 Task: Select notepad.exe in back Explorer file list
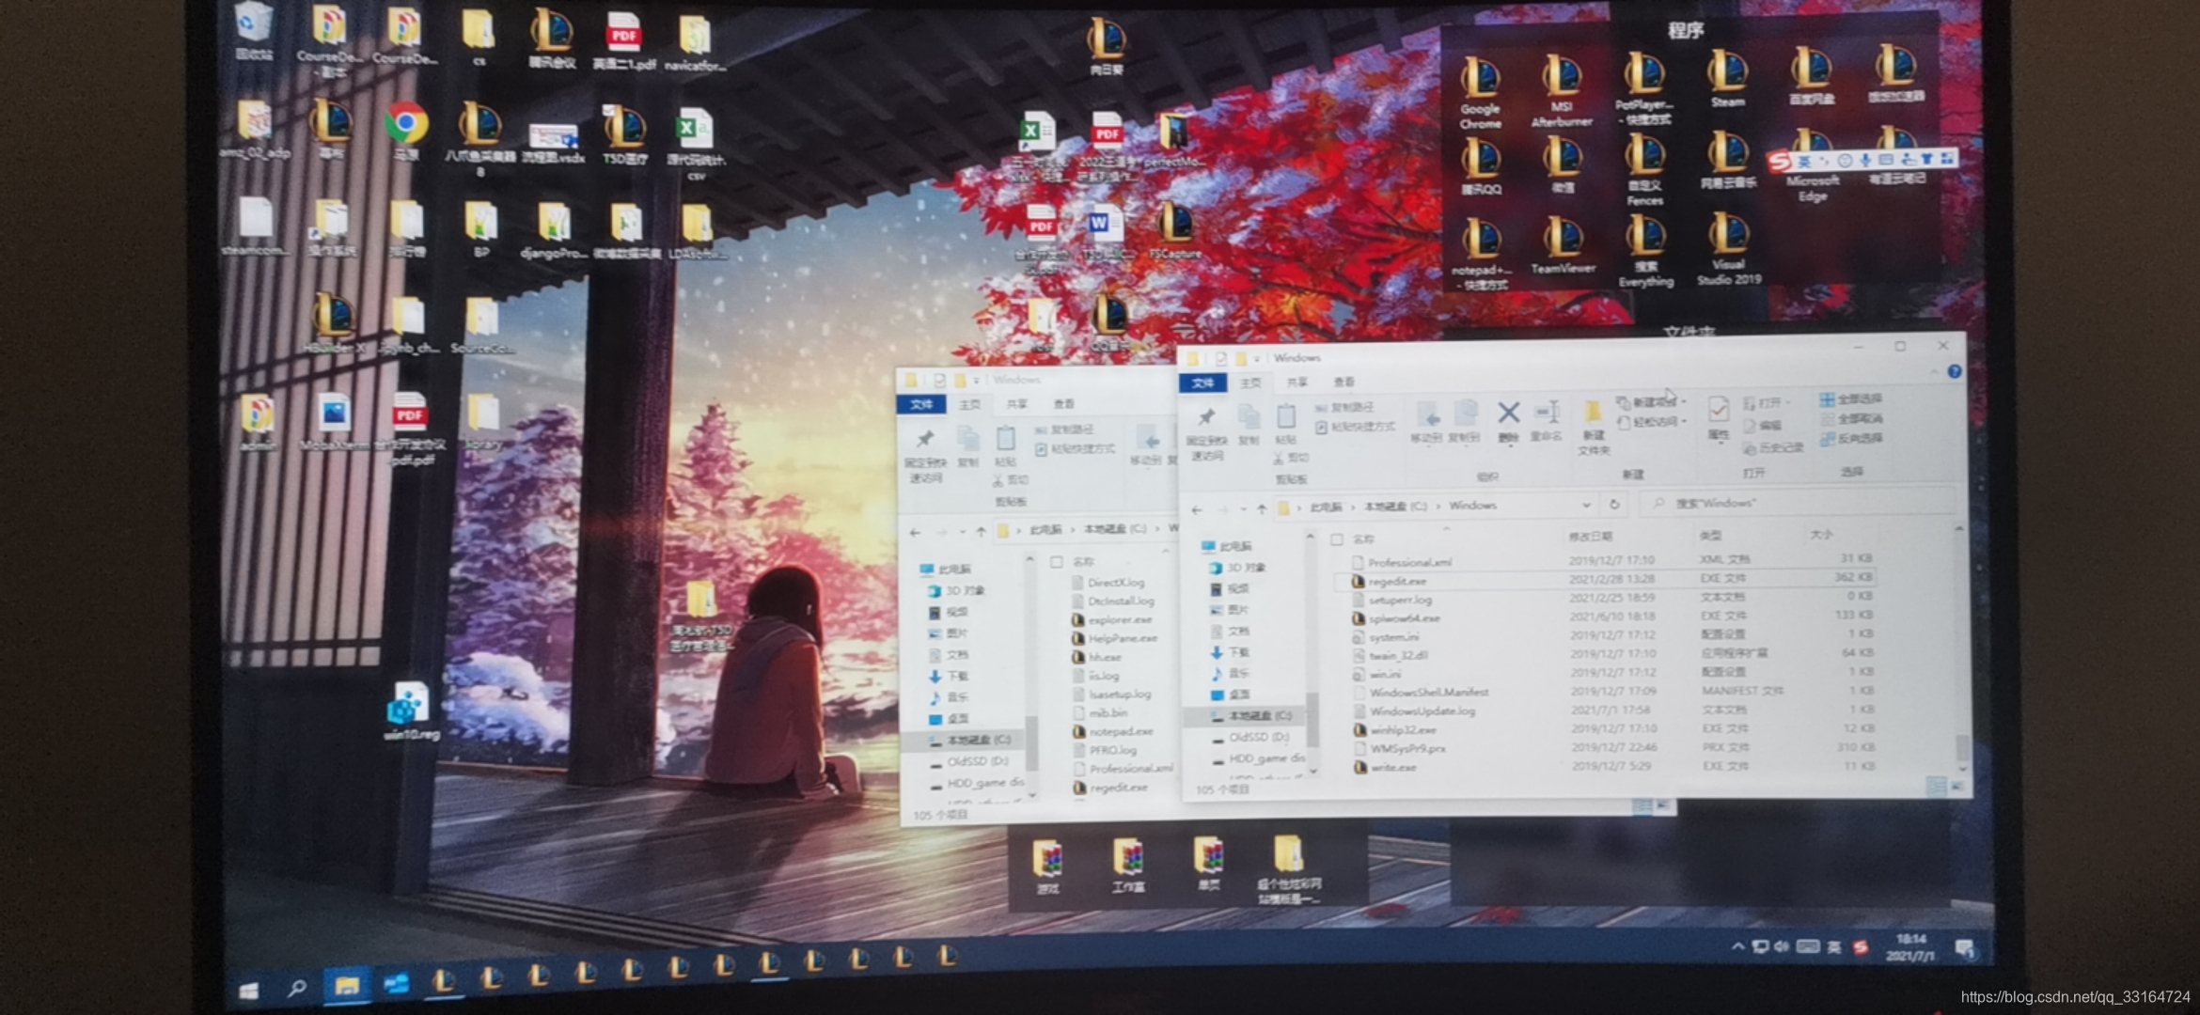click(x=1112, y=731)
